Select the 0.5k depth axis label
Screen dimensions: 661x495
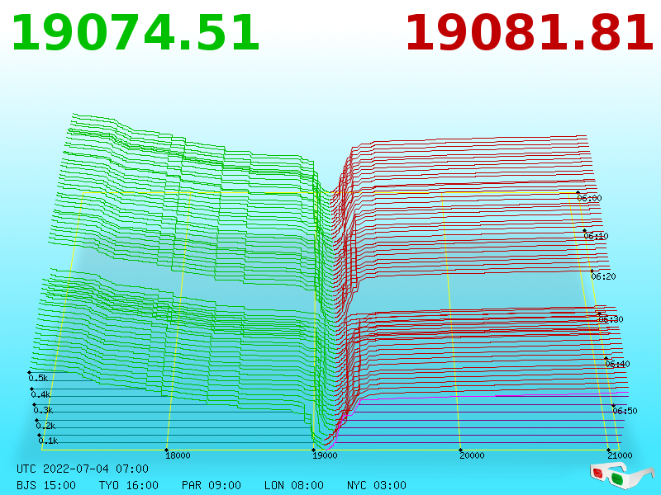[x=38, y=378]
